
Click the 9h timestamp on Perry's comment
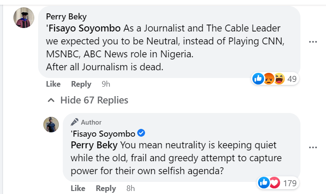coord(106,84)
